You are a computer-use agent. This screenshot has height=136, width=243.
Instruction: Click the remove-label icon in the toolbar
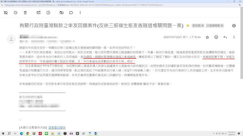(6, 12)
